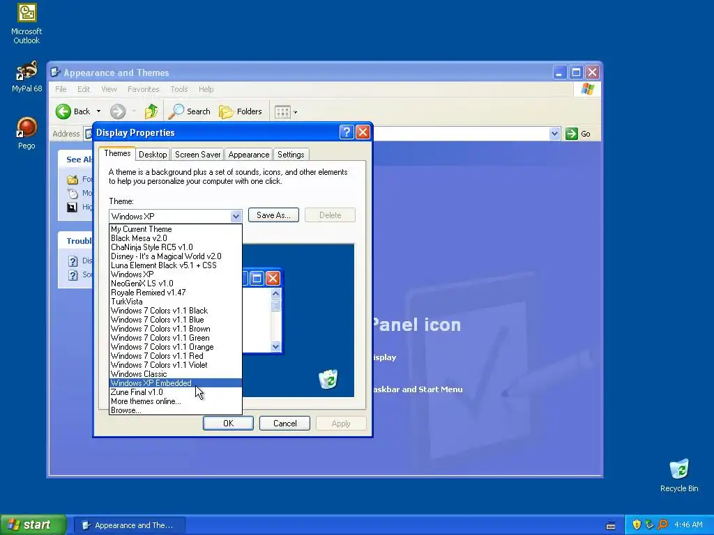The image size is (714, 535).
Task: Choose ChaNinja Style RC5 v1.0 theme
Action: click(176, 247)
